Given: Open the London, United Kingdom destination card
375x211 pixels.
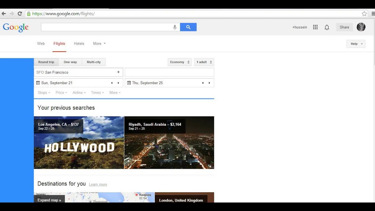Looking at the screenshot, I should coord(184,197).
